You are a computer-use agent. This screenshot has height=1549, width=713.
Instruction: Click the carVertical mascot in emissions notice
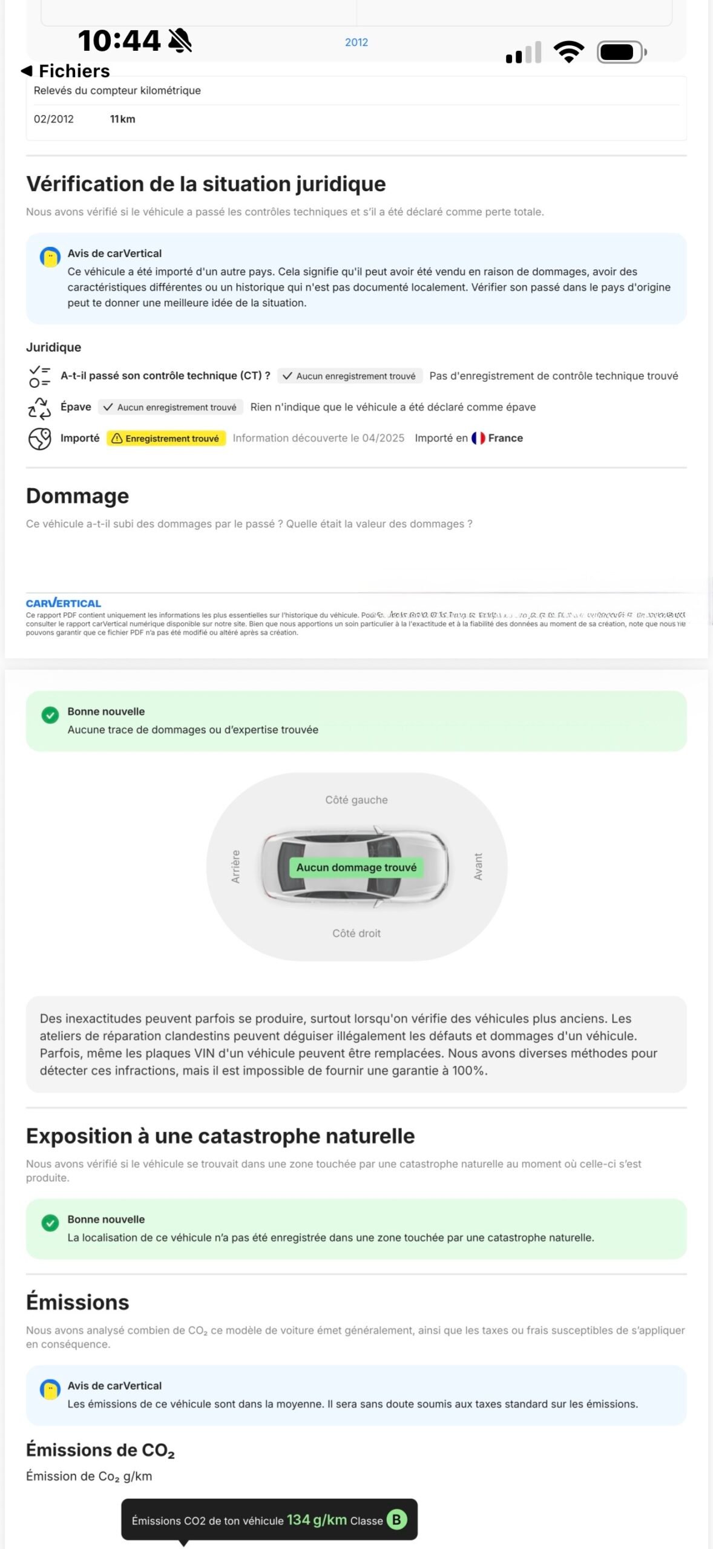coord(50,1389)
